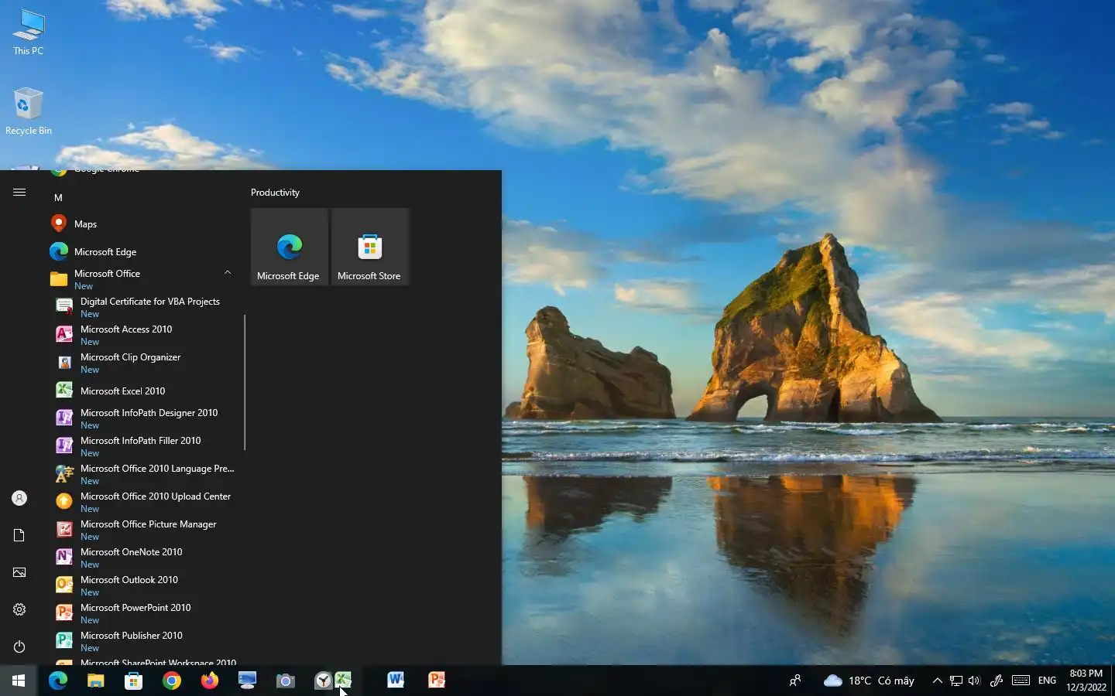
Task: Open Microsoft InfoPath Designer 2010
Action: pyautogui.click(x=142, y=419)
